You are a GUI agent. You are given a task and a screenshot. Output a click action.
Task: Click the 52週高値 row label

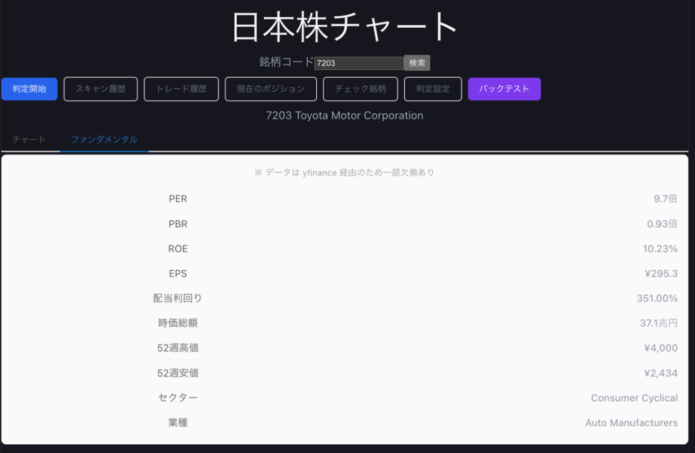178,348
